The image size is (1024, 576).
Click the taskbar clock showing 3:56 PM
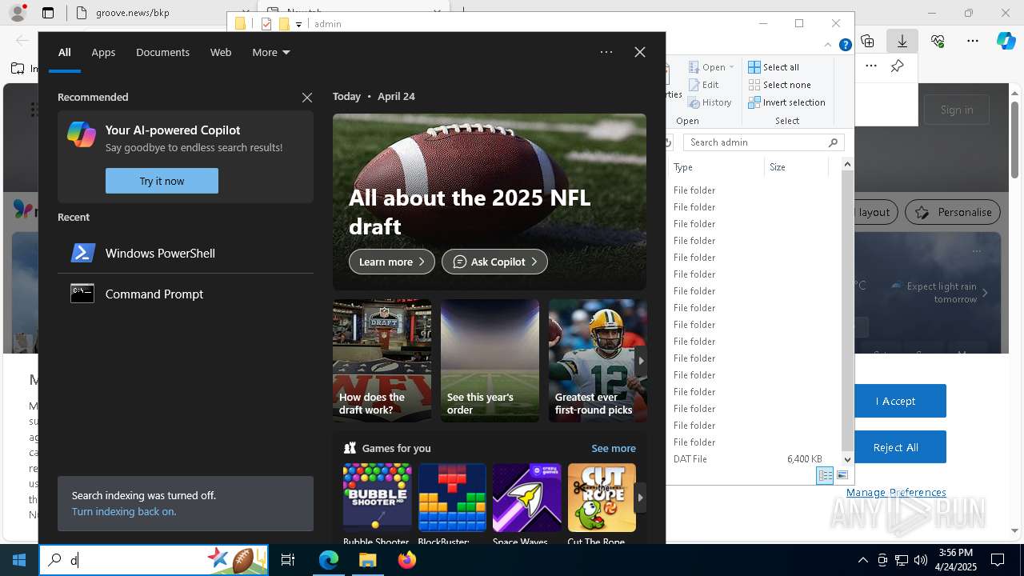955,560
